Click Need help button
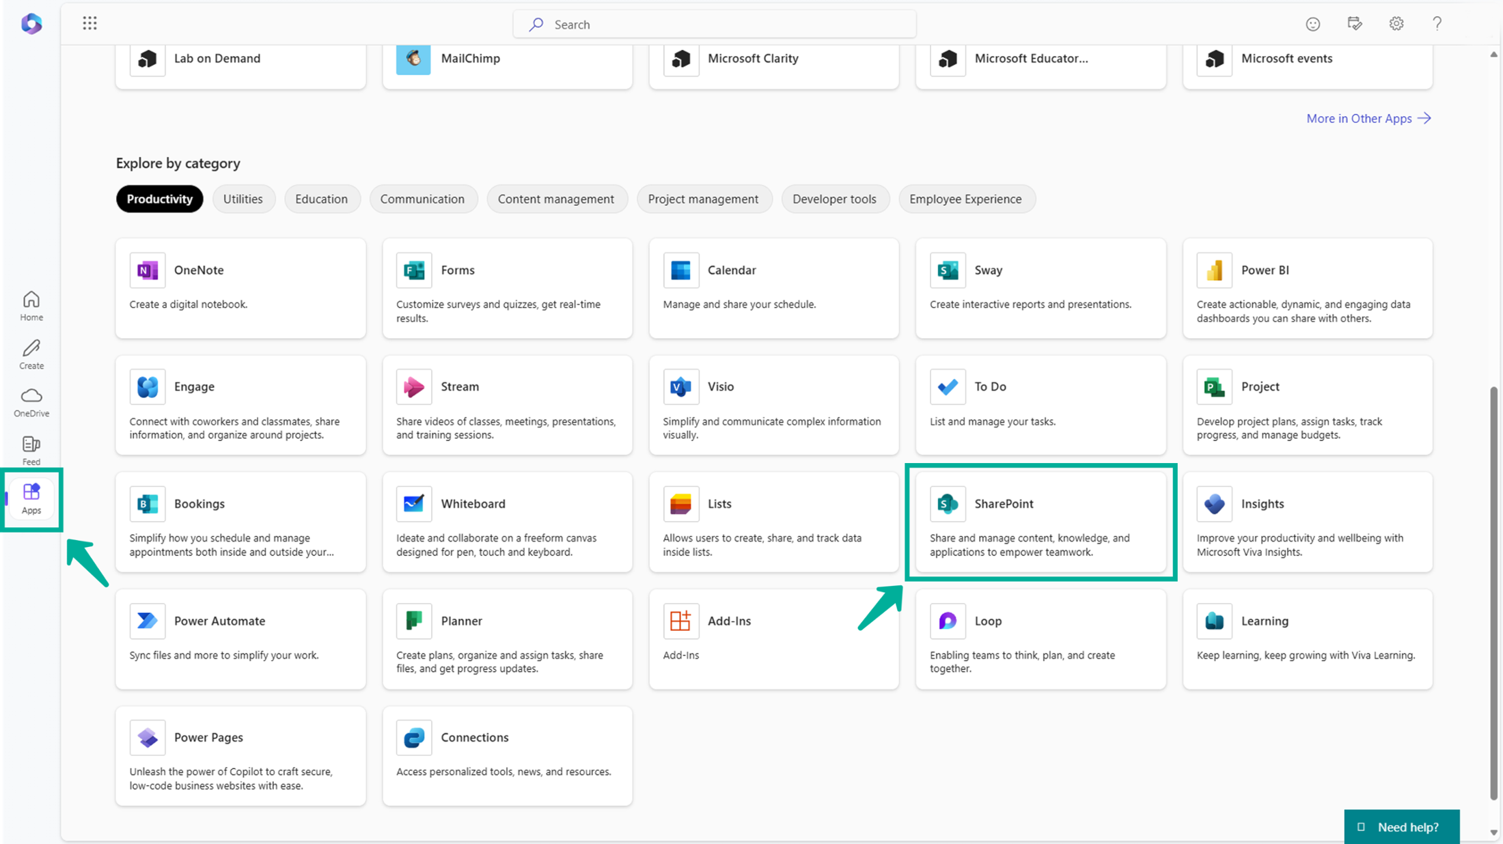Image resolution: width=1503 pixels, height=844 pixels. coord(1402,826)
